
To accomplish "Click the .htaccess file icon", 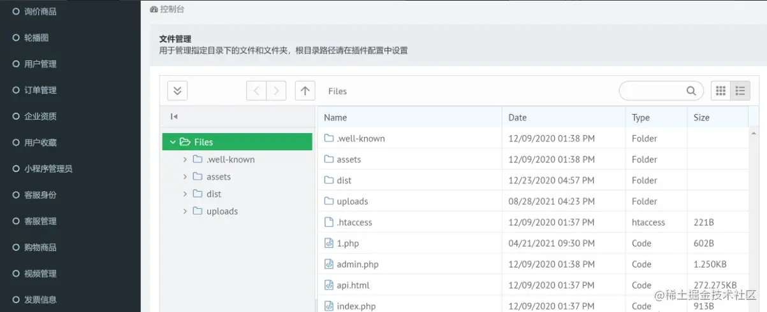I will coord(329,222).
